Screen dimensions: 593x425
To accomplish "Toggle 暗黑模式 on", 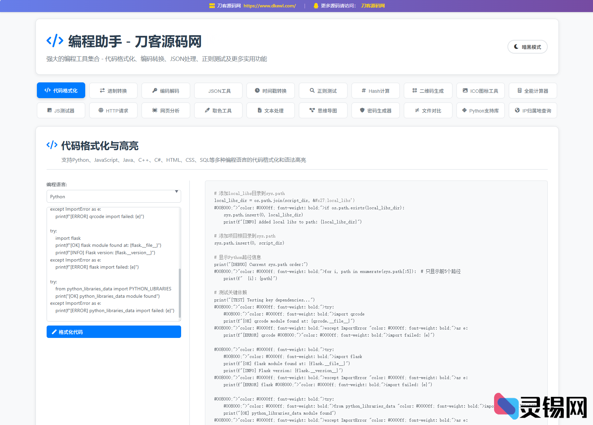I will coord(527,47).
